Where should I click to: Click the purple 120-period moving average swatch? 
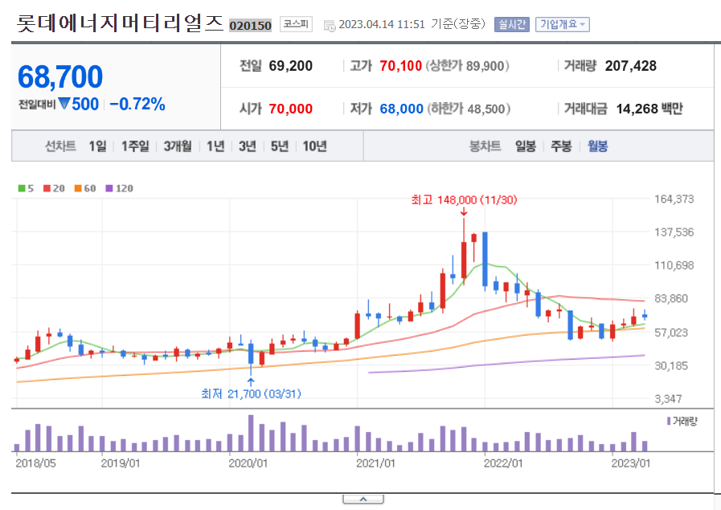pos(109,188)
